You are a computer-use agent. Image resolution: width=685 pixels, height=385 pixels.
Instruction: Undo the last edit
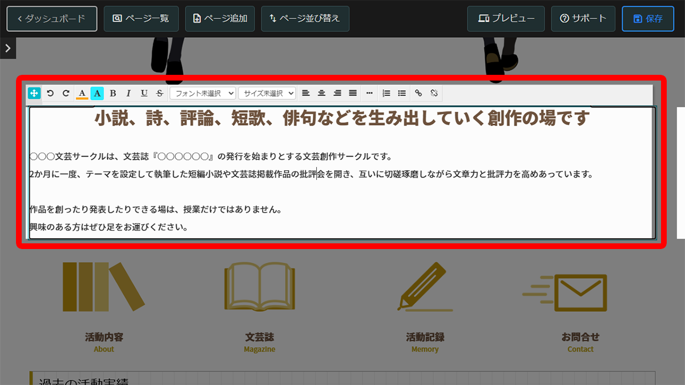50,93
